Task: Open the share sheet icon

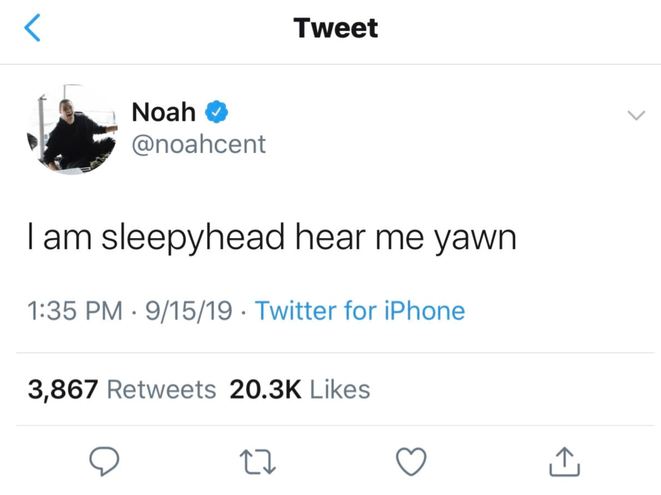Action: point(564,461)
